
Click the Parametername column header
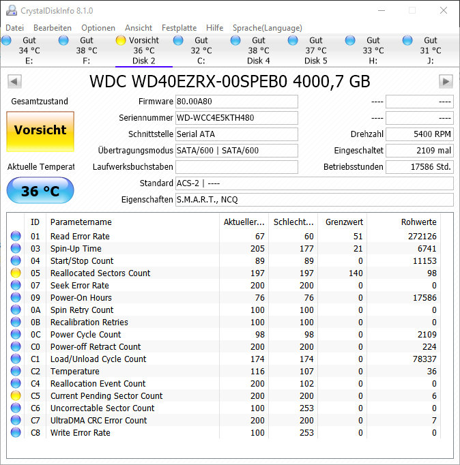132,222
